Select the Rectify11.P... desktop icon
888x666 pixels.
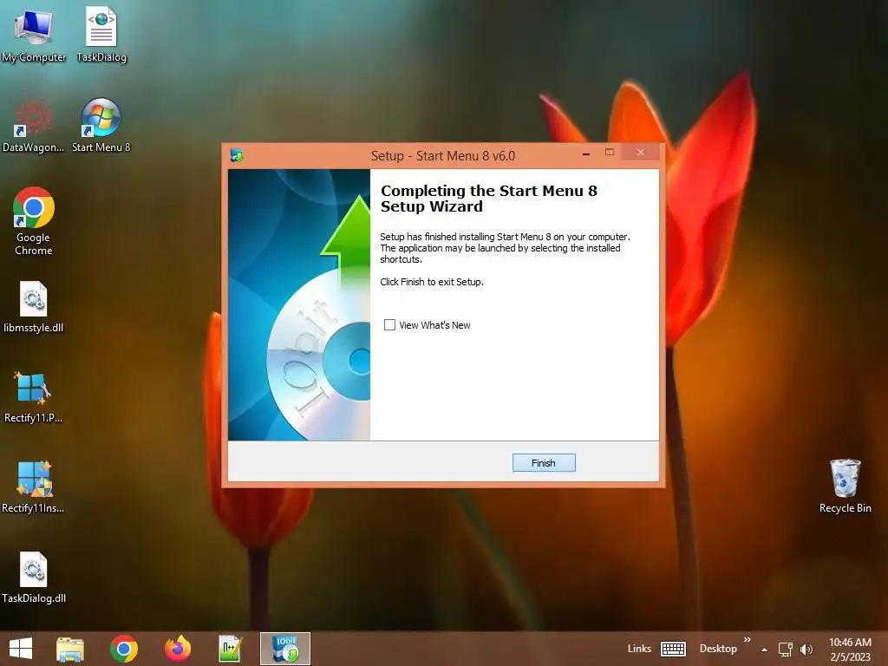pyautogui.click(x=34, y=397)
